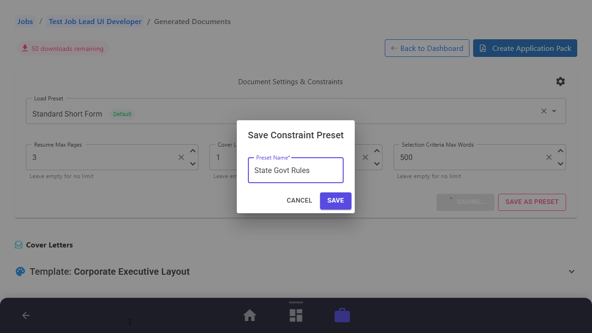The width and height of the screenshot is (592, 333).
Task: Click the bottom bar drag handle
Action: tap(296, 302)
